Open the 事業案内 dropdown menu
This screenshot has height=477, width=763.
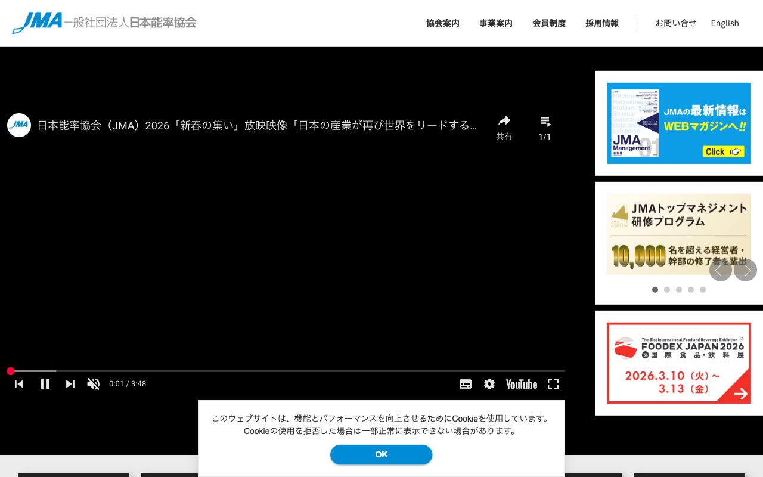click(495, 23)
